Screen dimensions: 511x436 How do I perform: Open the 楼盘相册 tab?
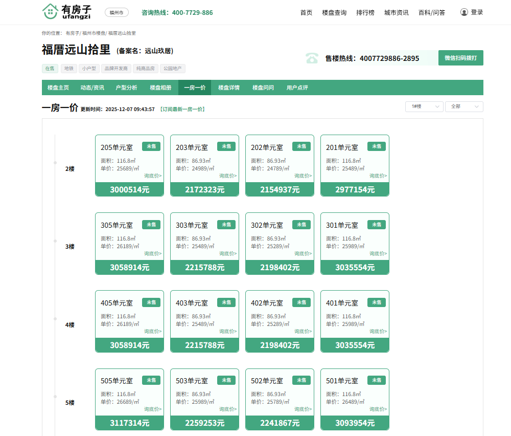160,88
